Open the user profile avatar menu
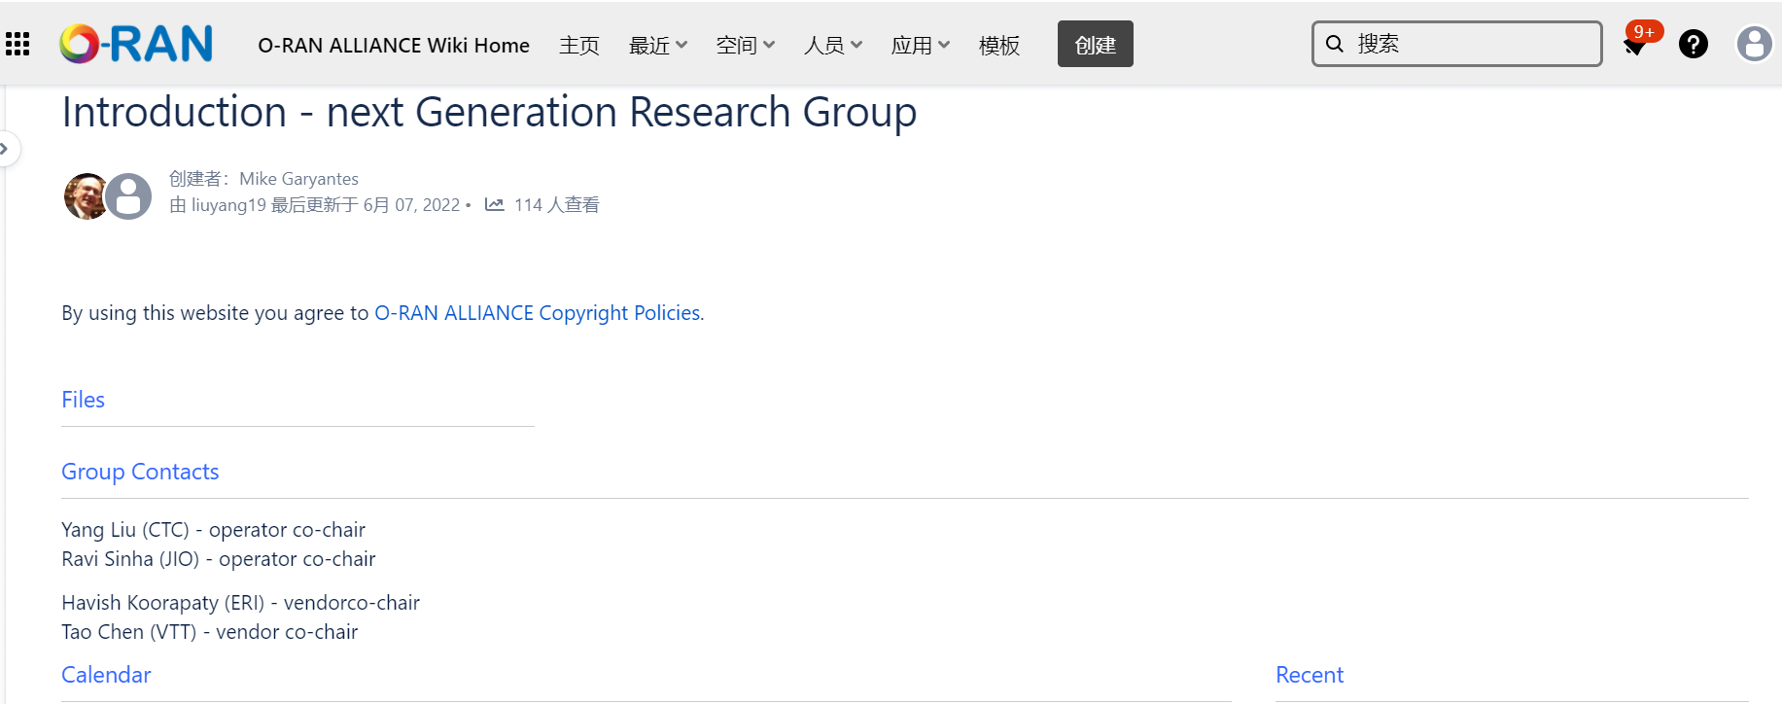 pos(1755,44)
